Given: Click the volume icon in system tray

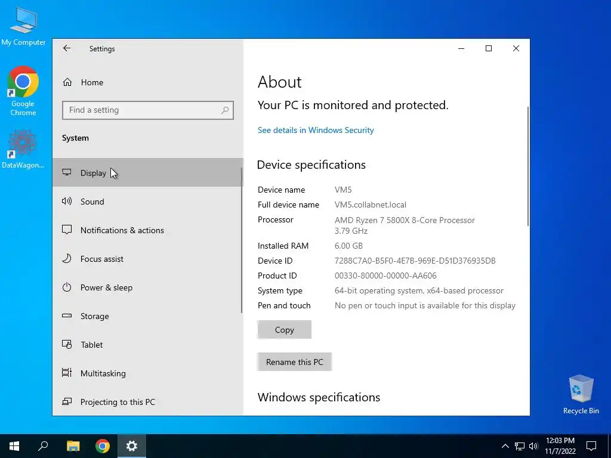Looking at the screenshot, I should click(x=533, y=446).
